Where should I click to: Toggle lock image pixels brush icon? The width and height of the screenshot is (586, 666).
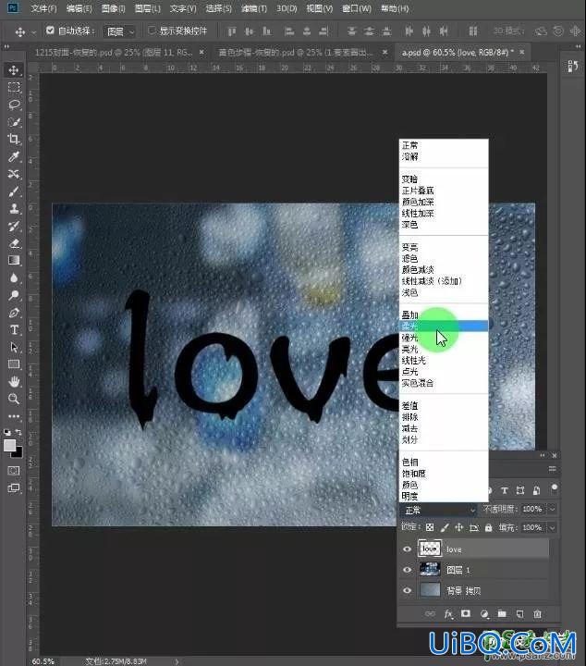pyautogui.click(x=445, y=527)
